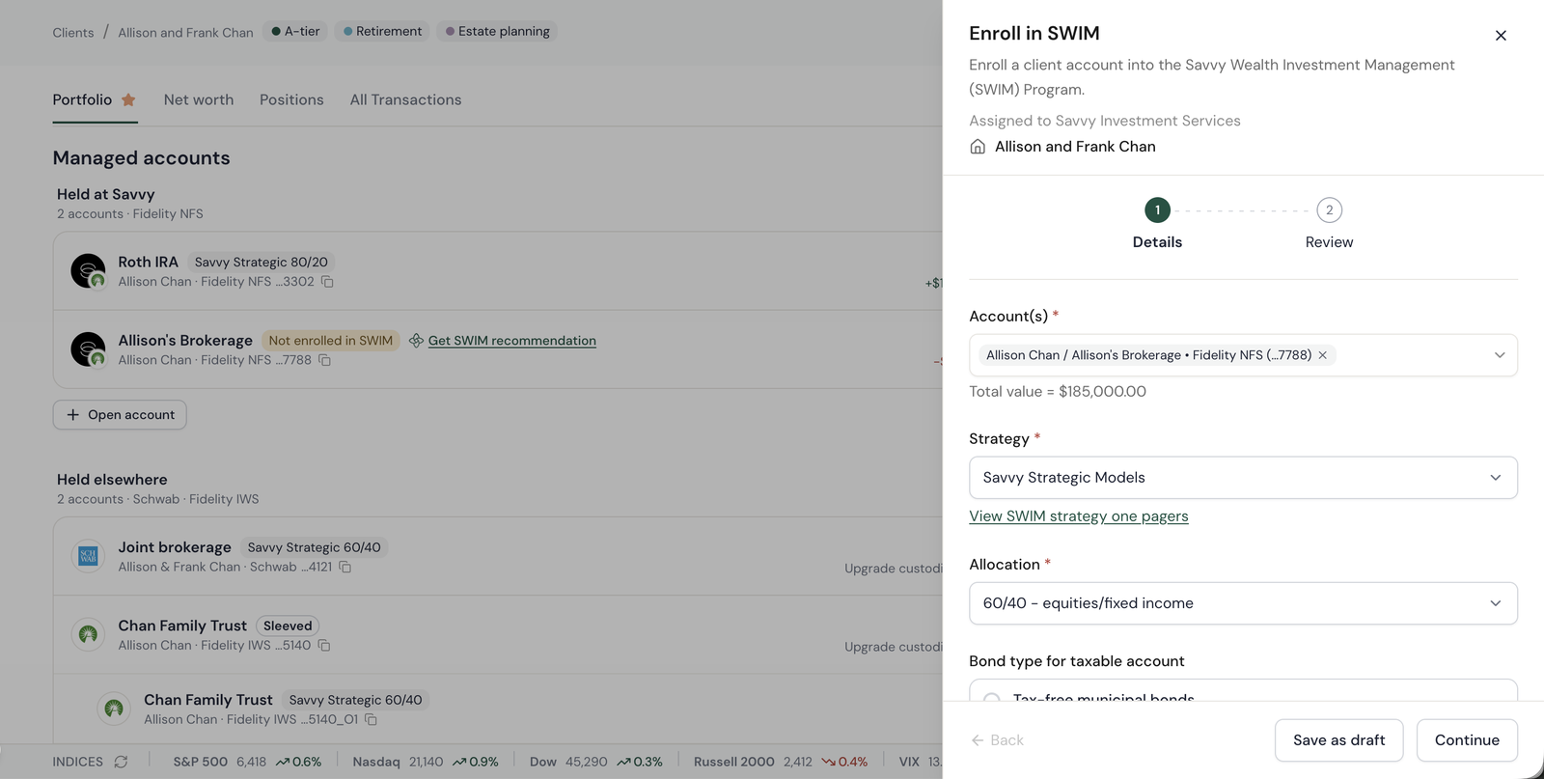This screenshot has height=779, width=1544.
Task: Click the Back arrow icon in footer
Action: coord(978,740)
